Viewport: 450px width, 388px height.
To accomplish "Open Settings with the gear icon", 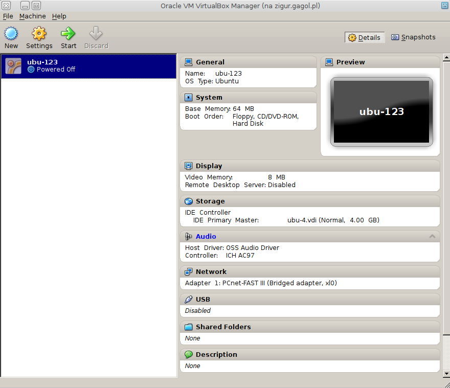I will tap(39, 34).
